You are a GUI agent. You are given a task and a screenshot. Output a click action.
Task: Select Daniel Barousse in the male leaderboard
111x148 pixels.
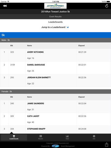click(55, 68)
